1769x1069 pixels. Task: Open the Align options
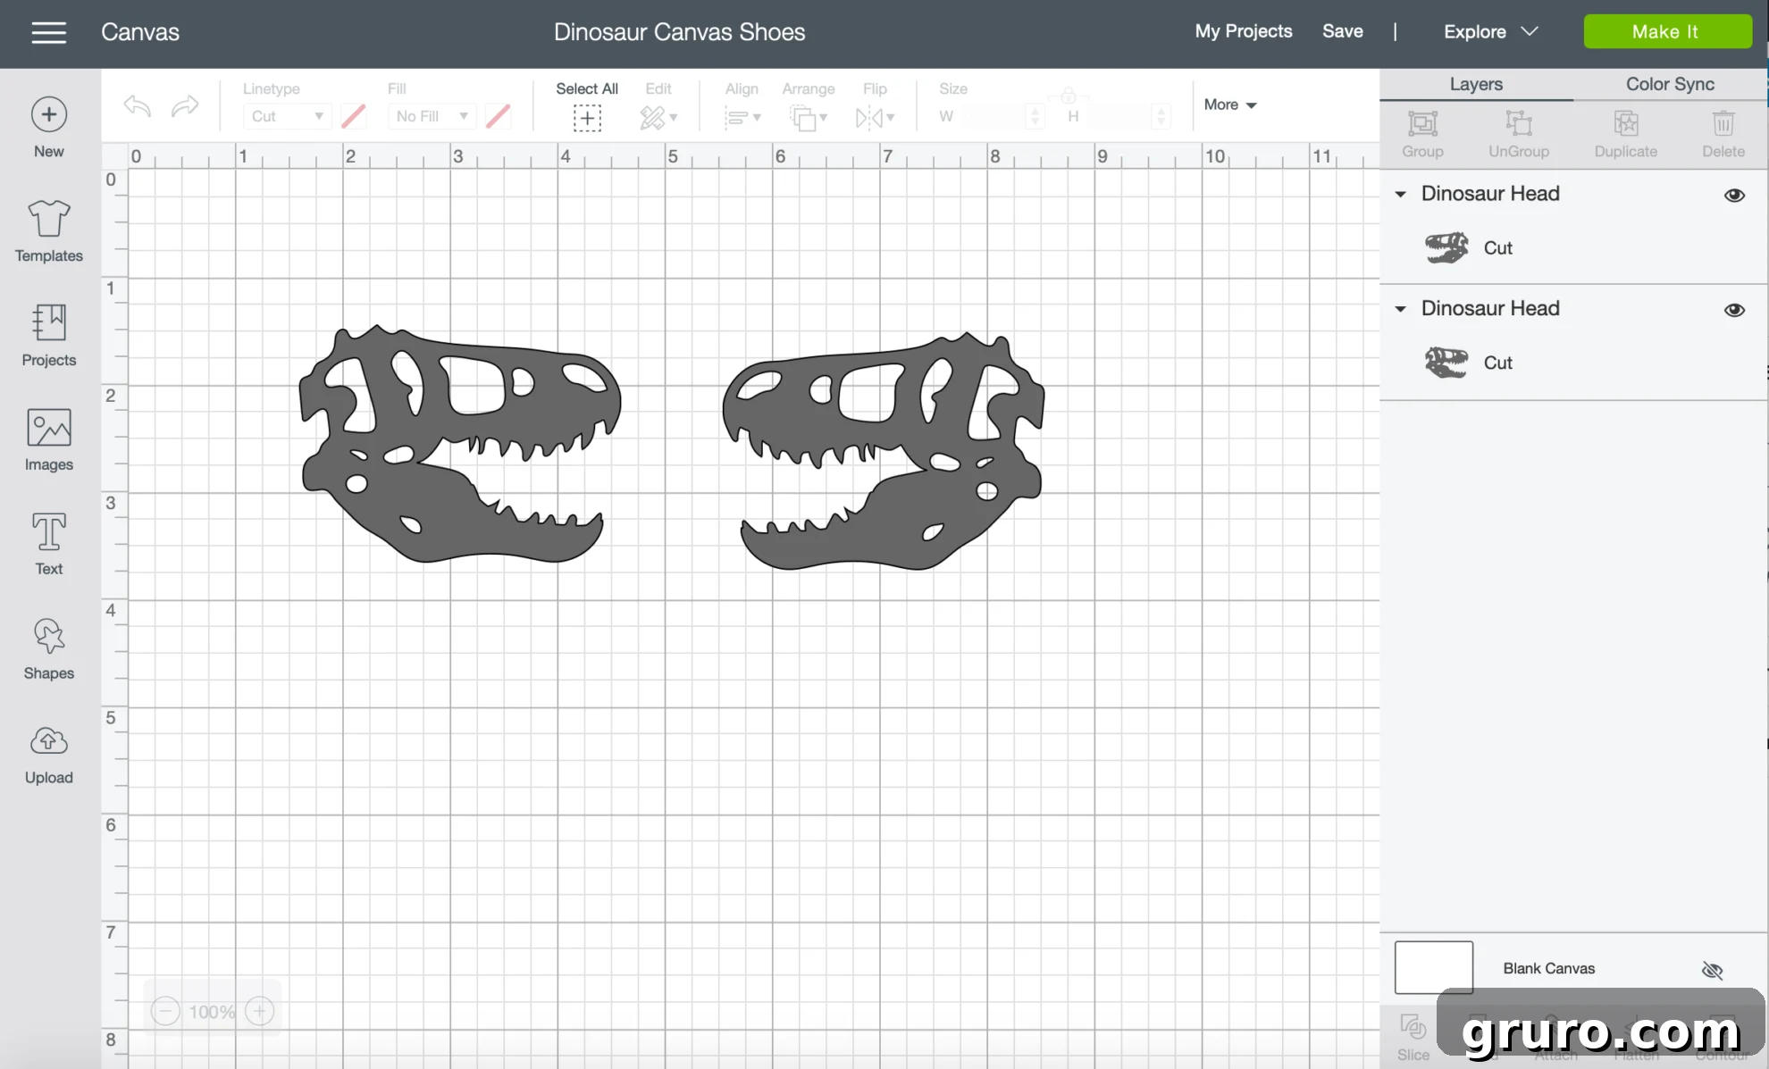click(742, 117)
